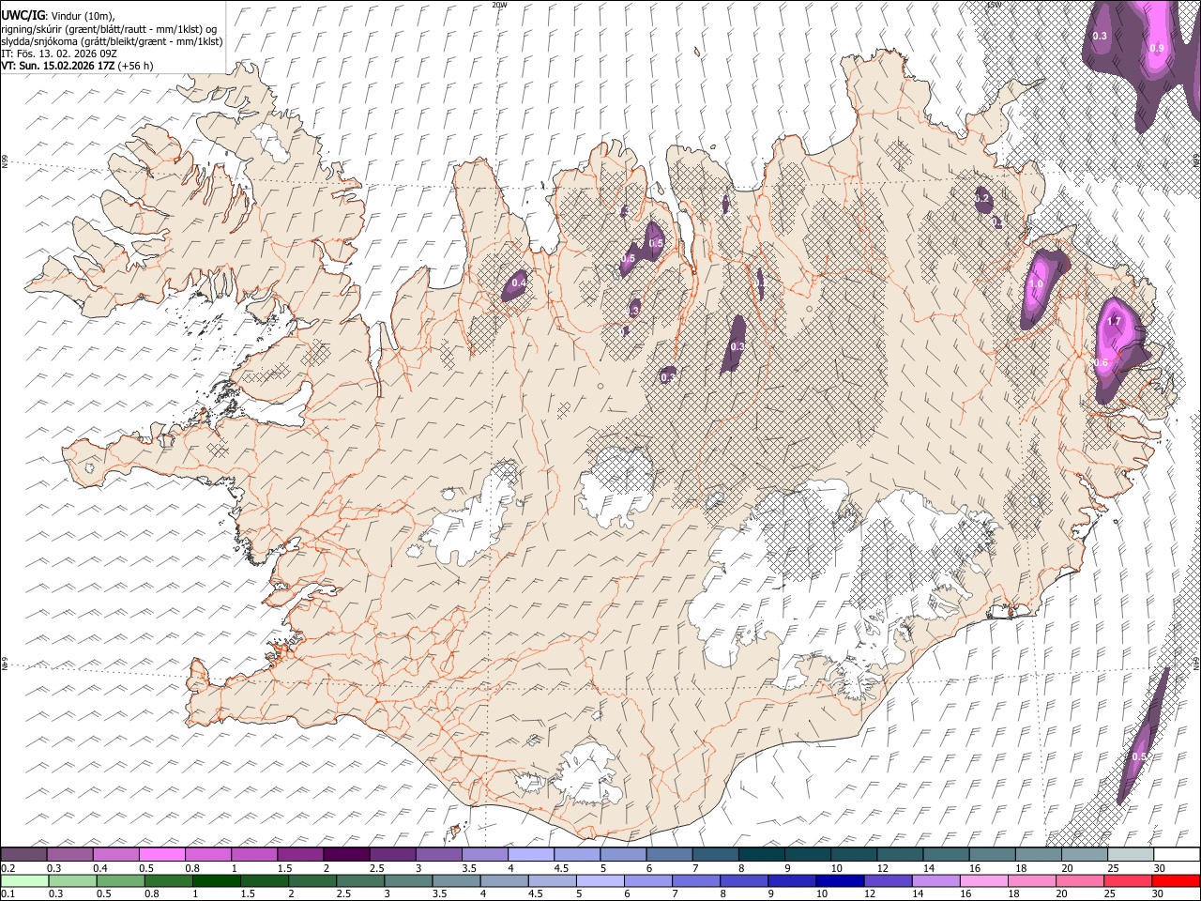The height and width of the screenshot is (901, 1201).
Task: Select the lavender 4 swatch in the snow legend
Action: point(531,855)
